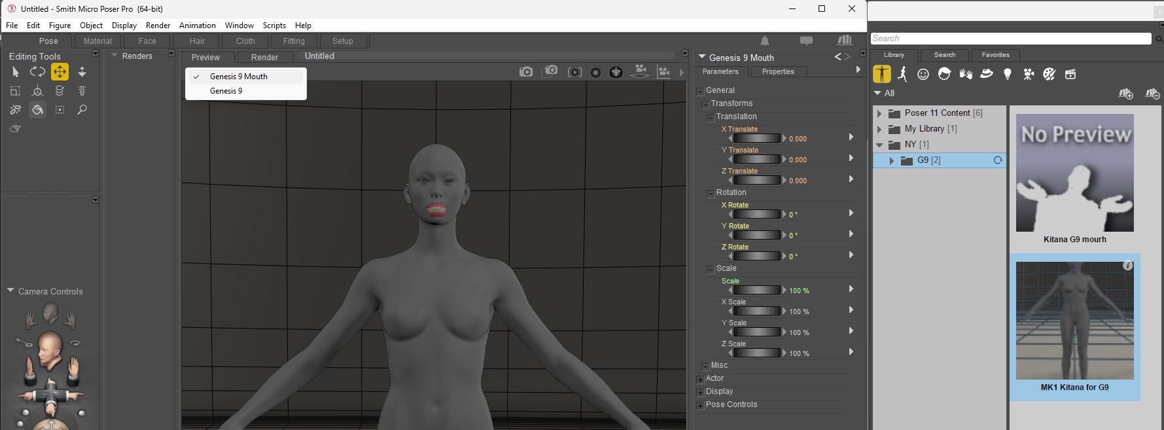Open the Scripts menu
Viewport: 1164px width, 430px height.
point(274,26)
